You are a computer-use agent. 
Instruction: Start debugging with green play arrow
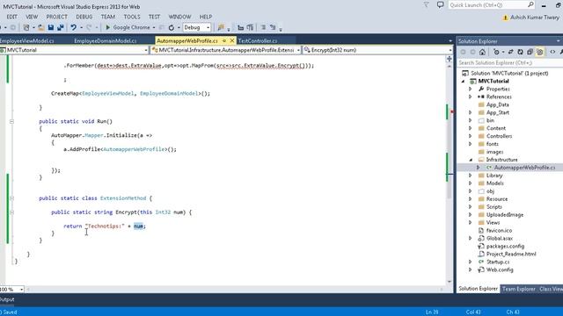pyautogui.click(x=107, y=27)
